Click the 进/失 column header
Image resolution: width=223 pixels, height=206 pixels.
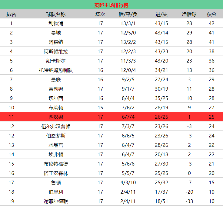pos(161,14)
